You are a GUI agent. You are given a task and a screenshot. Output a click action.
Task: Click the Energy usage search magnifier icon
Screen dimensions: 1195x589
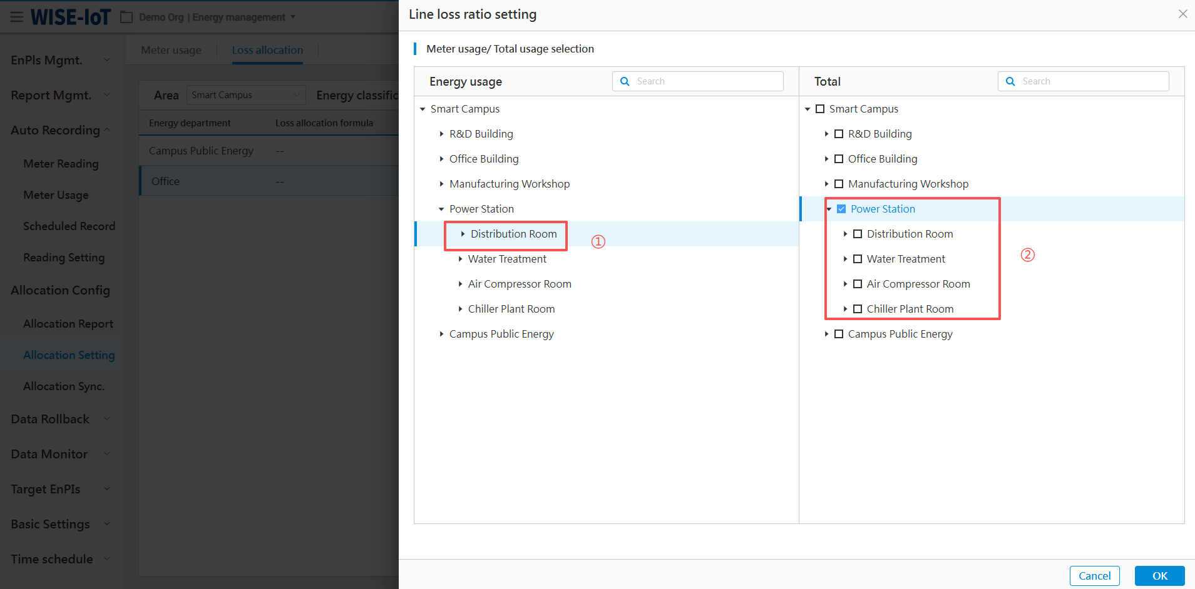(625, 81)
